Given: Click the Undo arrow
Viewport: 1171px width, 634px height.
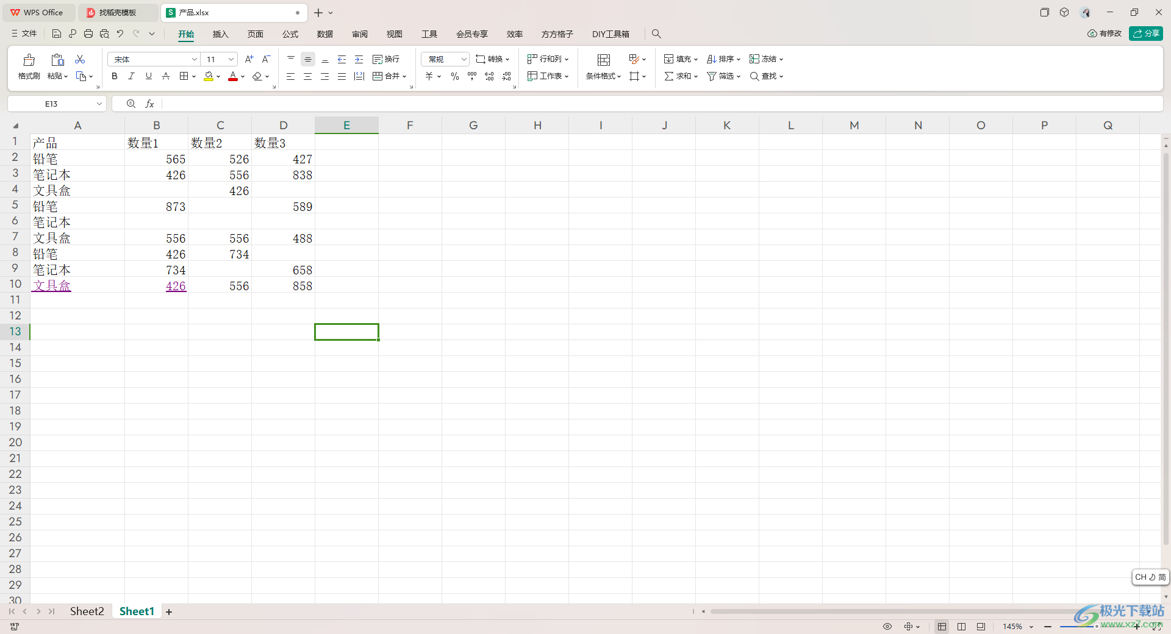Looking at the screenshot, I should tap(120, 34).
